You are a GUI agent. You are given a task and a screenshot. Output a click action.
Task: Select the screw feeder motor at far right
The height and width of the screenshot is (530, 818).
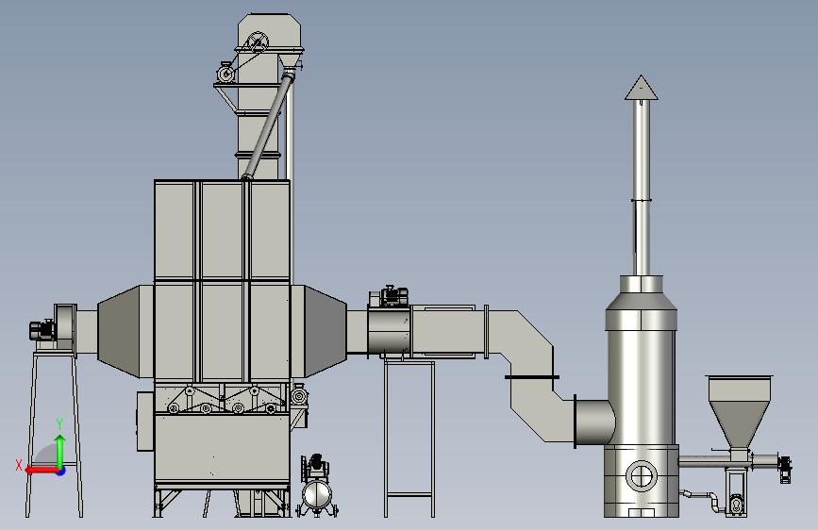(784, 469)
